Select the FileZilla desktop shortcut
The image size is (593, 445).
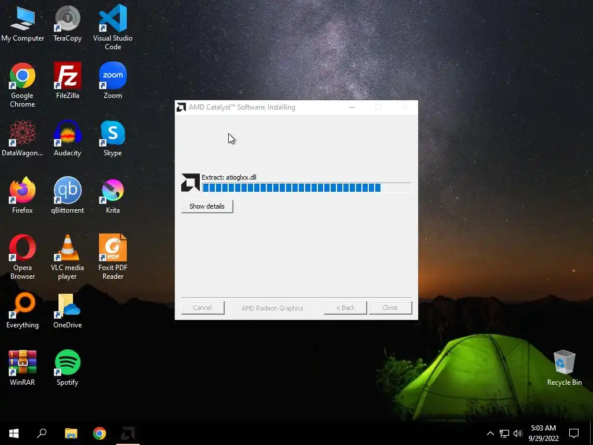(67, 81)
